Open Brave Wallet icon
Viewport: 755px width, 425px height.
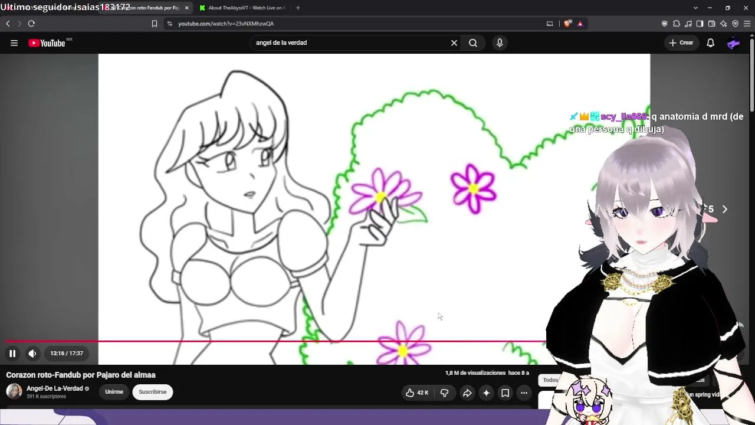tap(711, 24)
